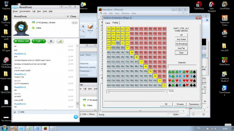Click the blue send message button in Skype
Viewport: 234px width, 131px height.
point(76,117)
